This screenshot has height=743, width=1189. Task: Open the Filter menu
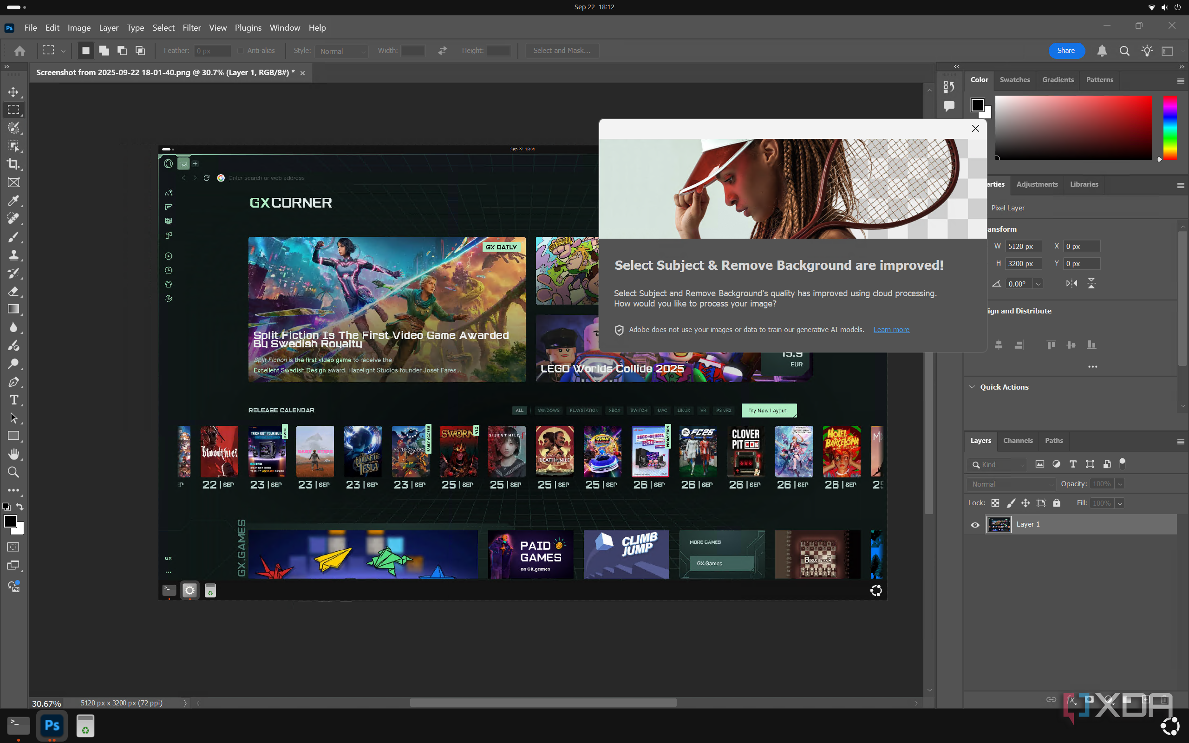tap(192, 27)
